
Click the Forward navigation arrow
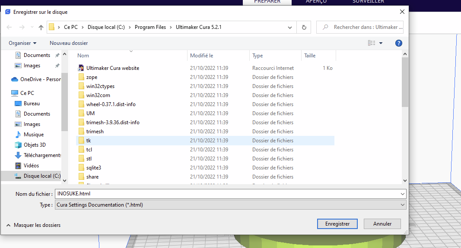[22, 27]
